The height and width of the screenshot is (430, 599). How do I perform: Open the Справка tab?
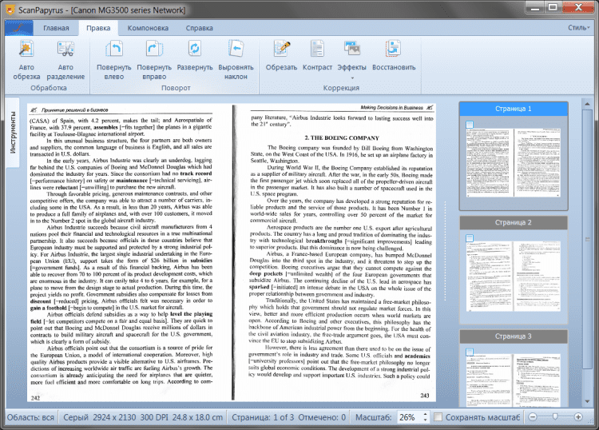pyautogui.click(x=200, y=28)
